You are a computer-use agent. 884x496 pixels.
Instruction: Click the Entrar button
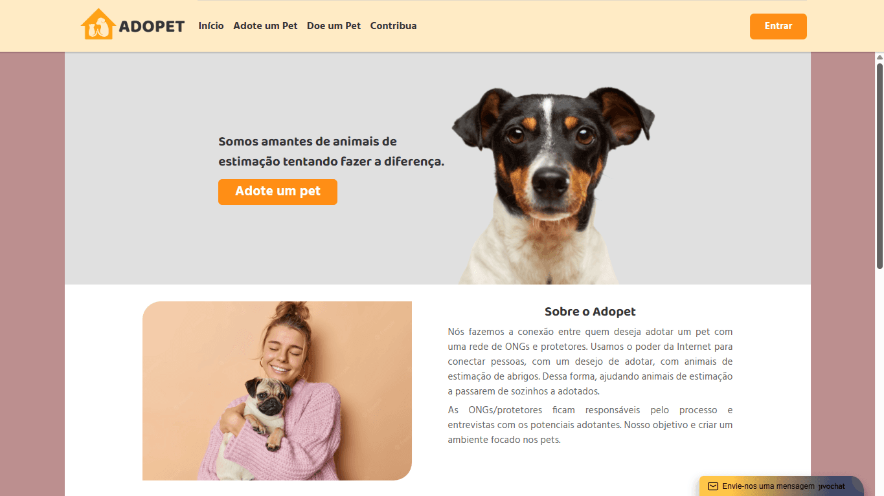[x=778, y=27]
